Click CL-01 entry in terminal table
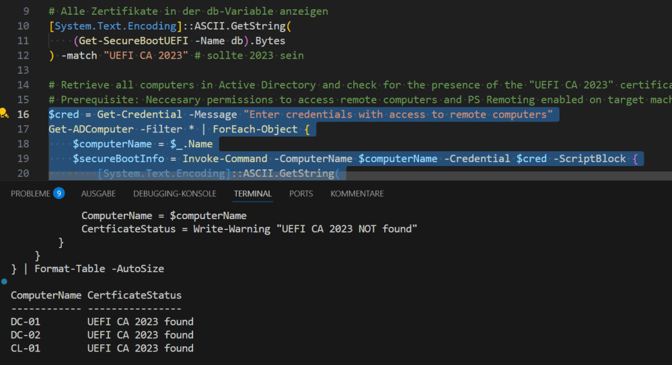 pyautogui.click(x=26, y=348)
